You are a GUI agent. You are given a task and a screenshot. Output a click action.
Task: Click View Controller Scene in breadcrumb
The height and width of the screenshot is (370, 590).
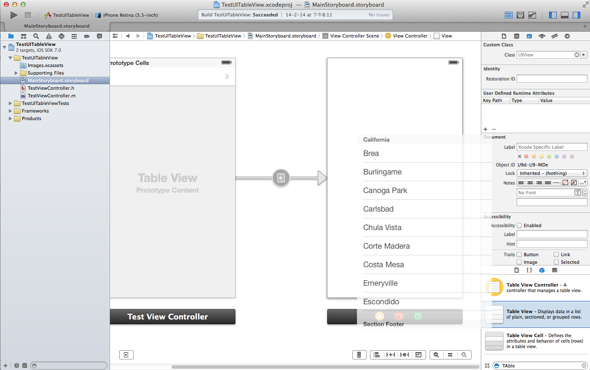pyautogui.click(x=354, y=36)
